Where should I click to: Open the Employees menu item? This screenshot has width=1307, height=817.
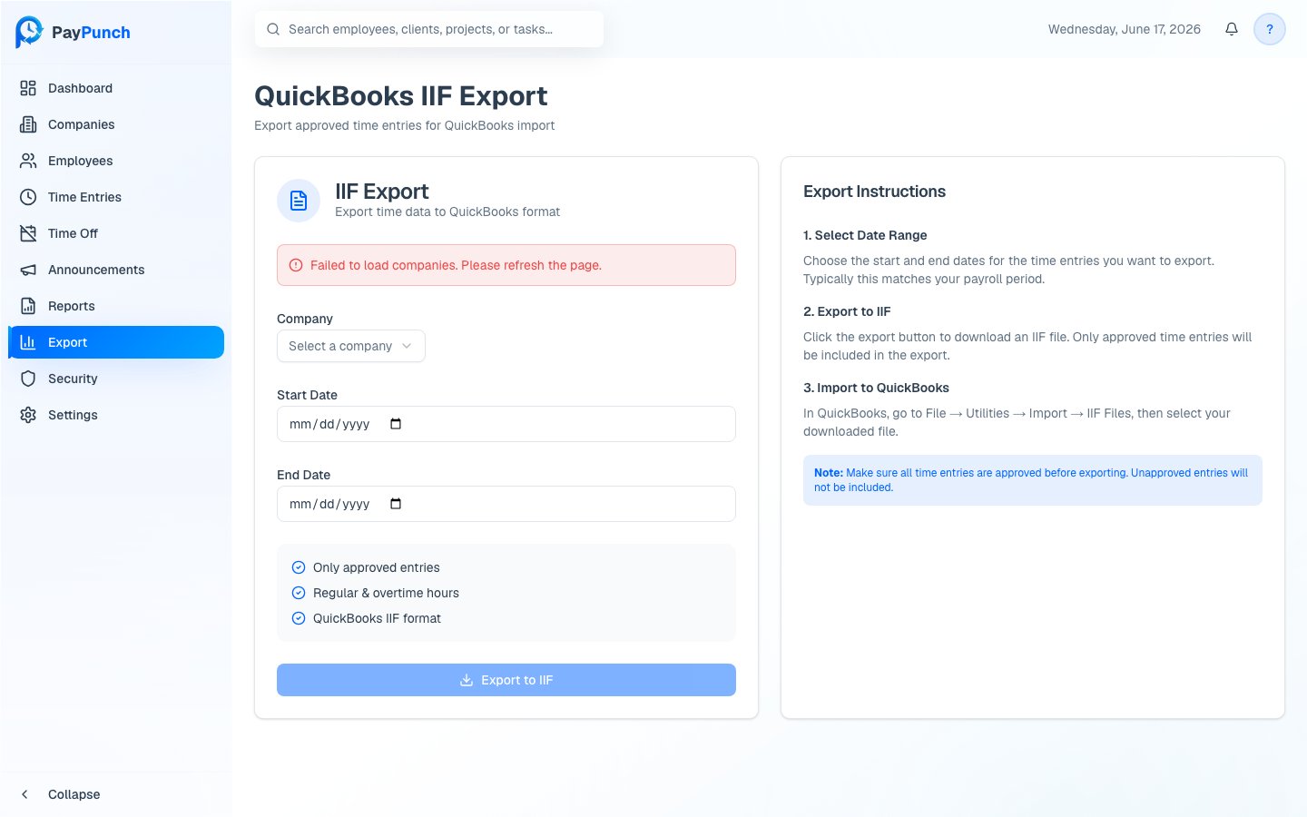(x=116, y=161)
